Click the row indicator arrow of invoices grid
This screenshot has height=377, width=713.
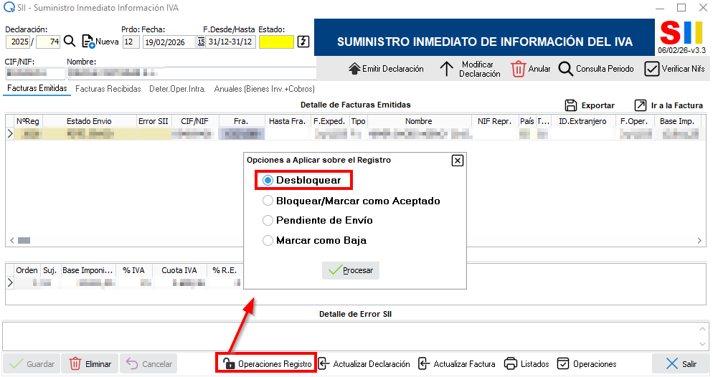point(10,133)
